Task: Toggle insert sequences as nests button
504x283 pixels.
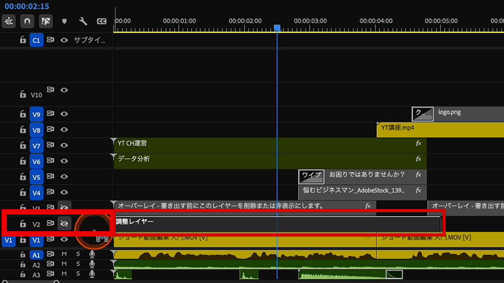Action: pos(9,21)
